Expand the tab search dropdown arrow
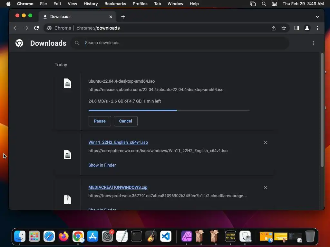Screen dimensions: 330x247 tap(317, 17)
